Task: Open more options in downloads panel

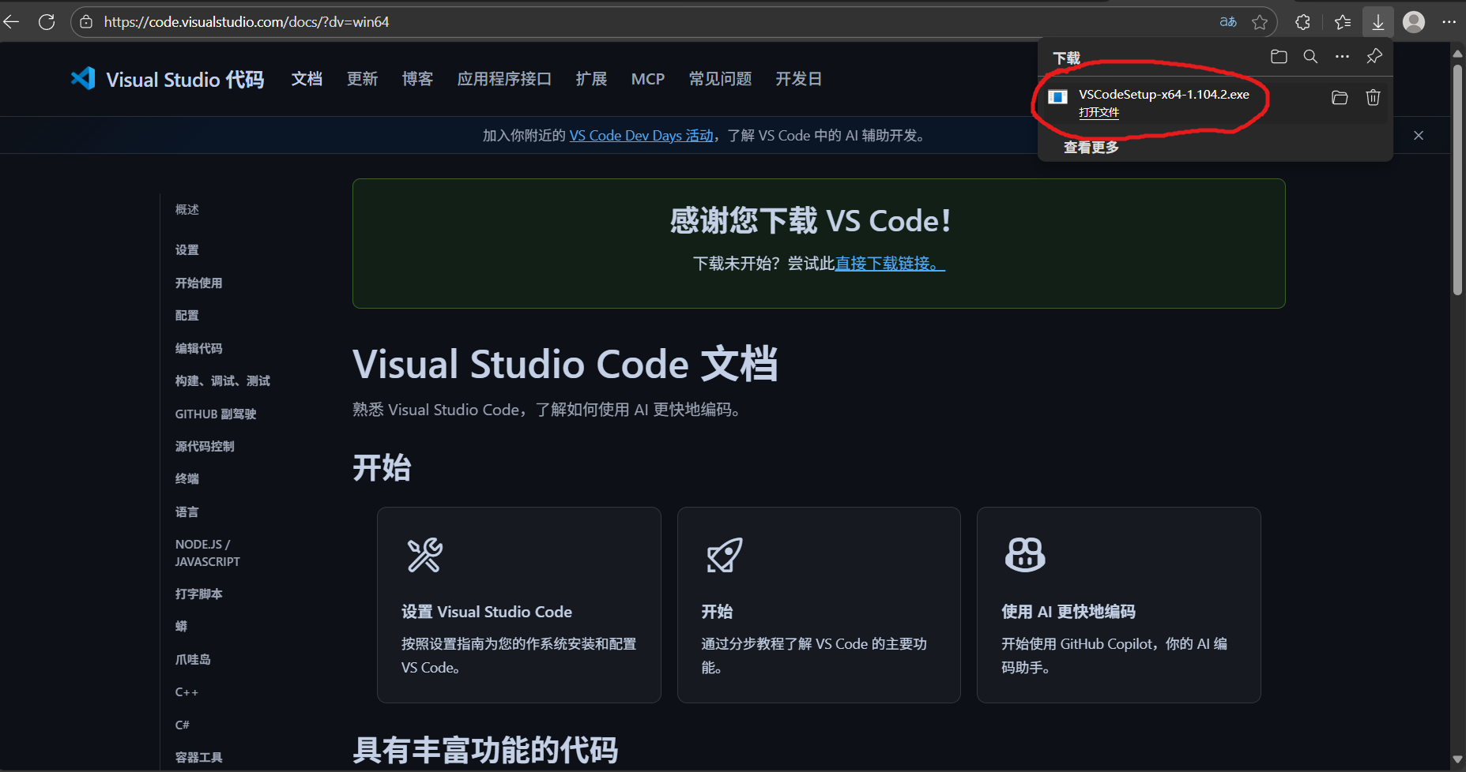Action: coord(1342,57)
